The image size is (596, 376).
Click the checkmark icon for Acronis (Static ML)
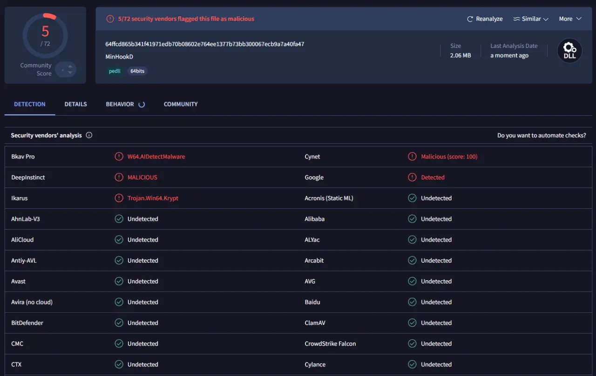(412, 198)
